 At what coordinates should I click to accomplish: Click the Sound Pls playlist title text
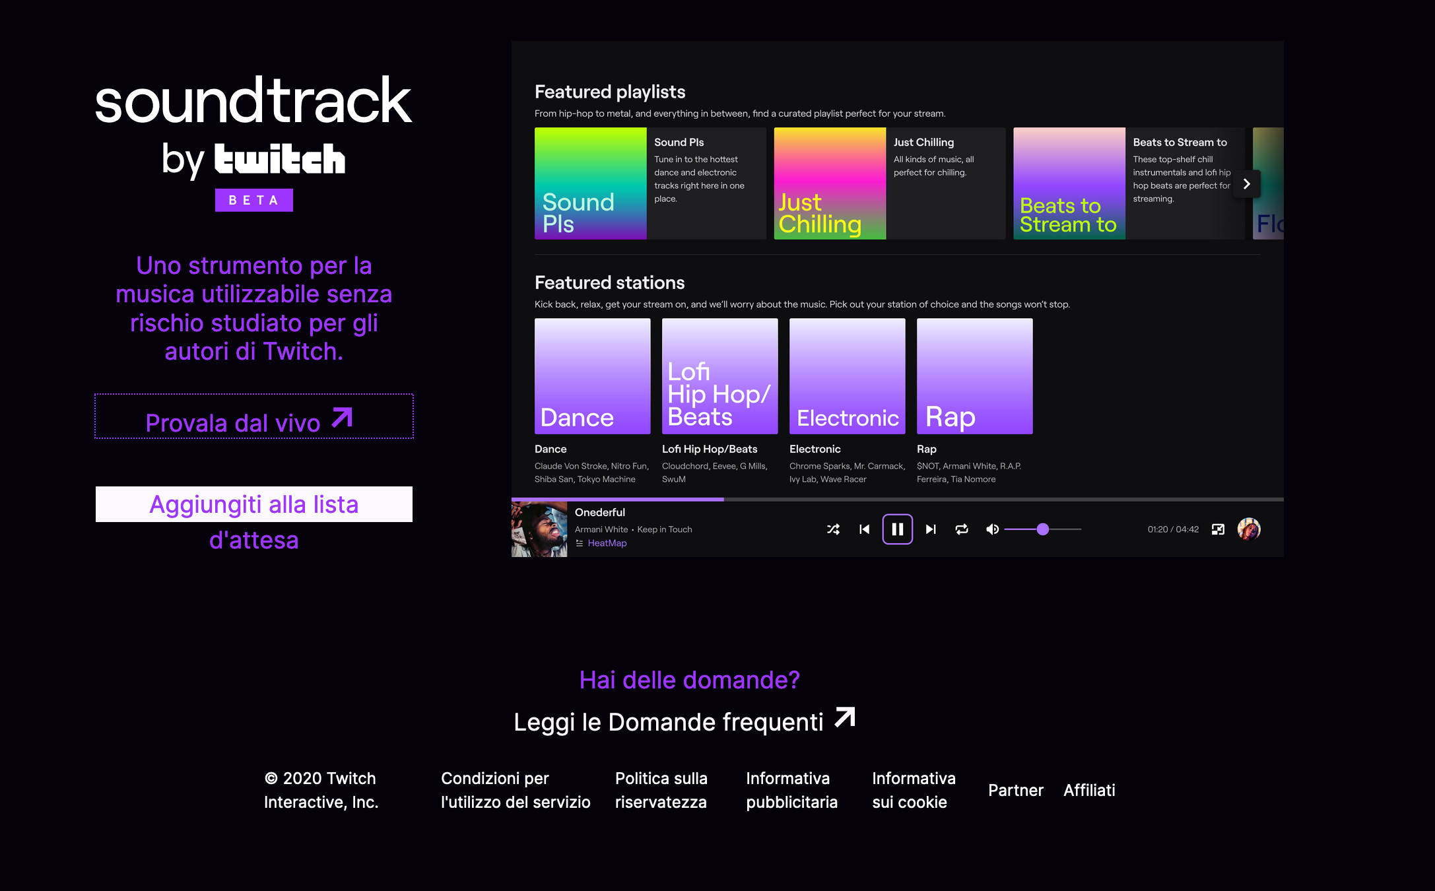pyautogui.click(x=679, y=142)
